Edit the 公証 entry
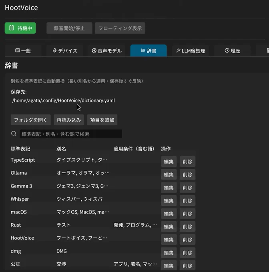 tap(169, 266)
